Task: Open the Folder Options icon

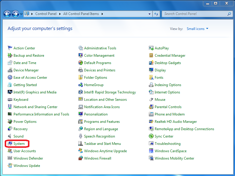Action: coord(81,77)
